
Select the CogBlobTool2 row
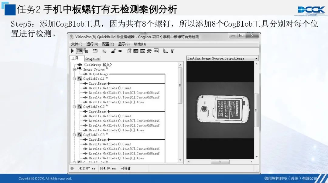[94, 107]
